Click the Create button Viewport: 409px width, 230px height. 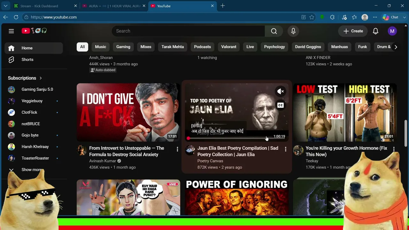tap(353, 31)
